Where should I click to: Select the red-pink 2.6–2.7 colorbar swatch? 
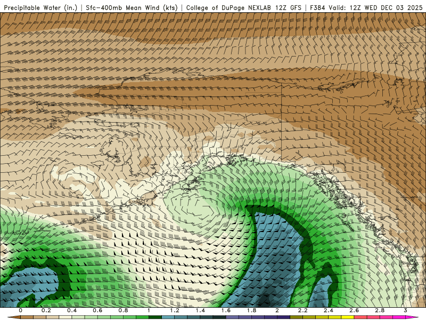(361, 317)
